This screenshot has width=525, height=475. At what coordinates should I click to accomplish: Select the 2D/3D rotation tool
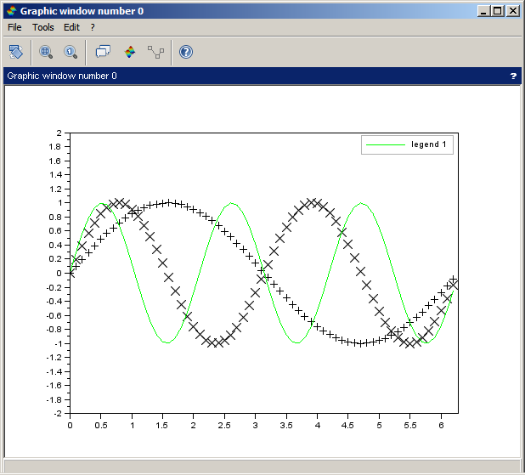16,52
